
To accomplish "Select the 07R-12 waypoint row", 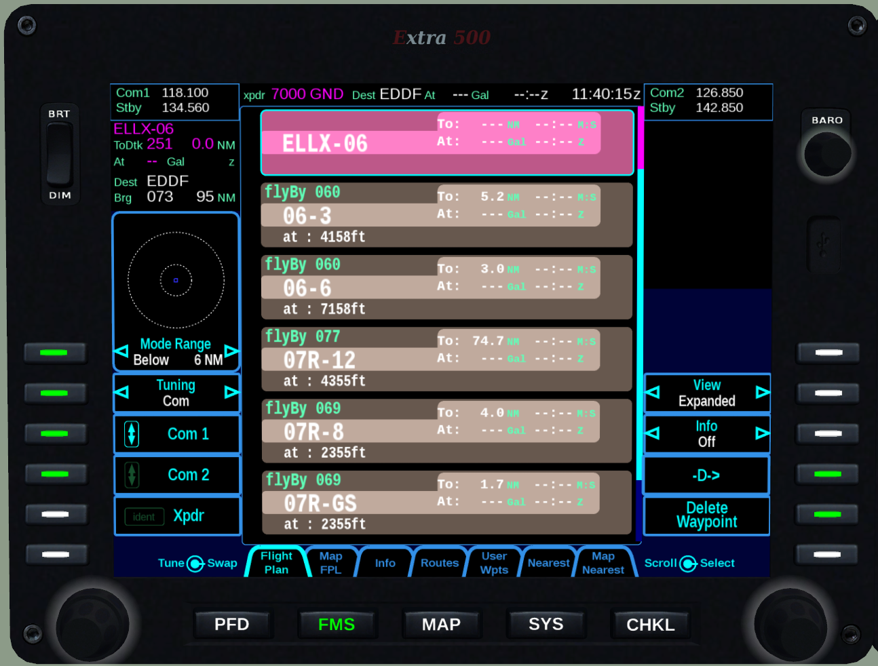I will pos(446,359).
